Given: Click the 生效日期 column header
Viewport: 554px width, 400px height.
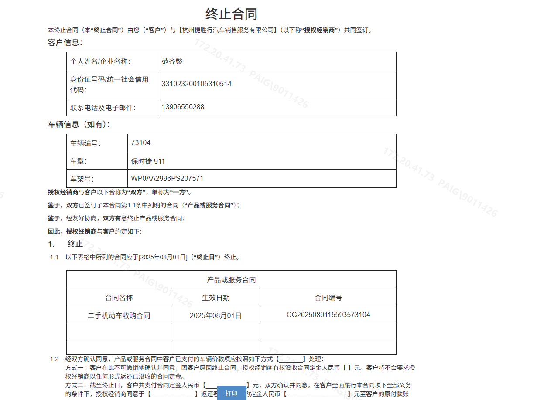Looking at the screenshot, I should click(215, 298).
